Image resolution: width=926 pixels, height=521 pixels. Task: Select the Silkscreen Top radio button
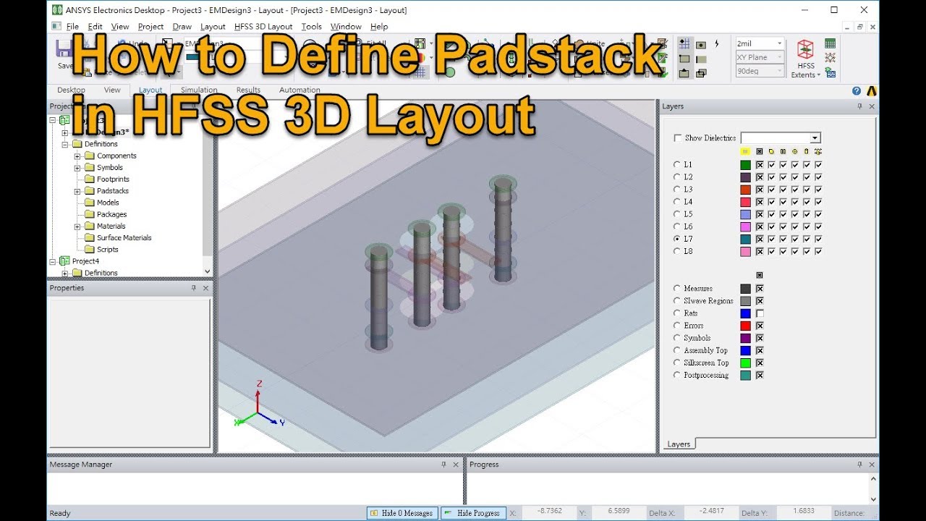[x=677, y=363]
